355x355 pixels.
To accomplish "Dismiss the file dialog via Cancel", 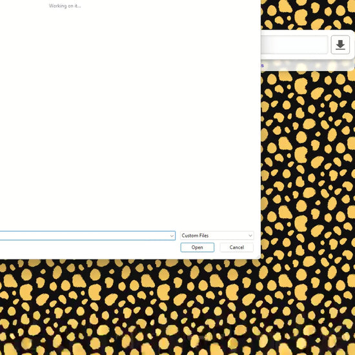I will click(237, 247).
